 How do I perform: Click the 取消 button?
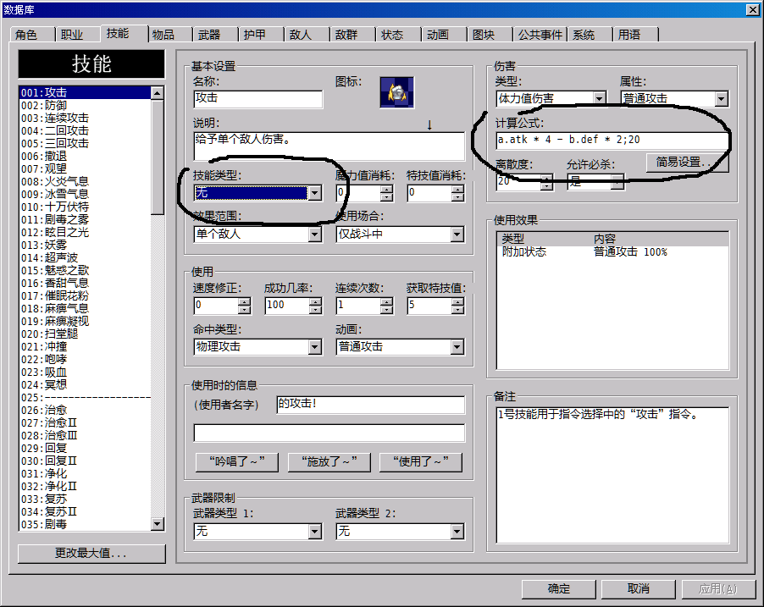coord(639,589)
